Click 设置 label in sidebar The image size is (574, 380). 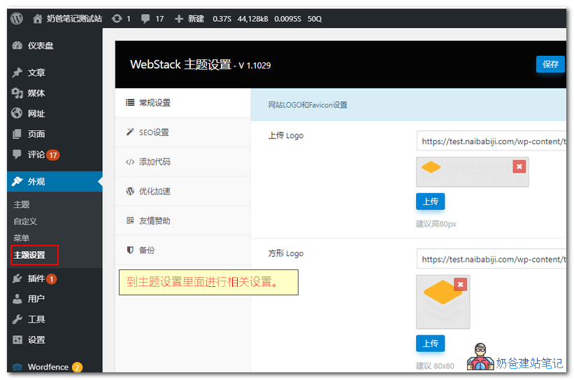[36, 339]
